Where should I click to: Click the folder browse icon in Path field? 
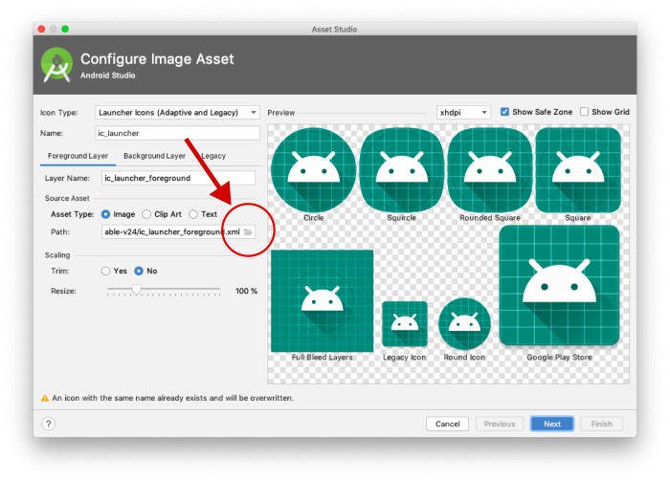(248, 231)
